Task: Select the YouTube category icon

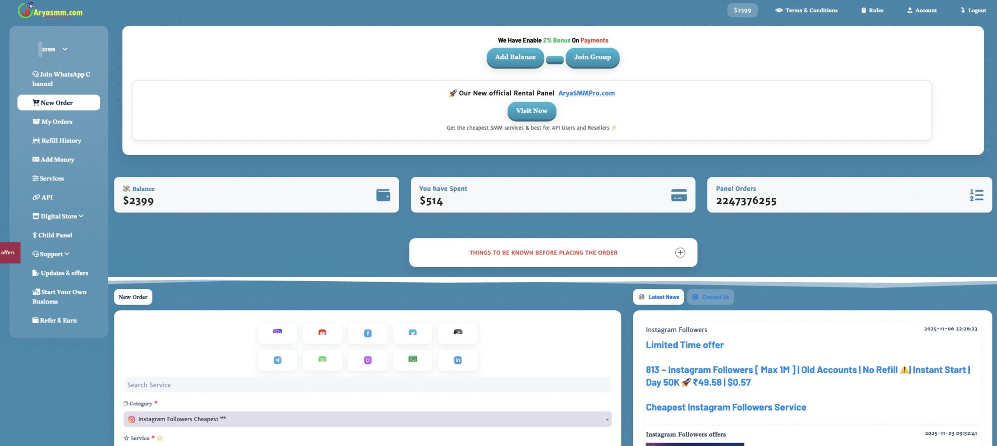Action: 322,333
